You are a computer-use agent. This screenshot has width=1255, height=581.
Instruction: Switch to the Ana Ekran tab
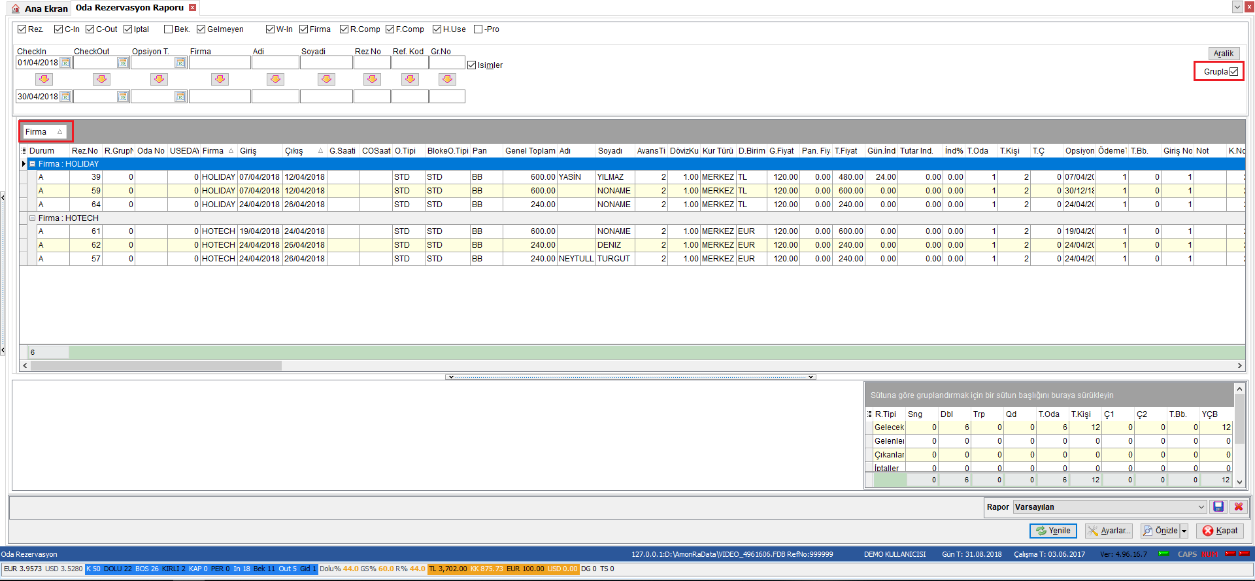[40, 8]
